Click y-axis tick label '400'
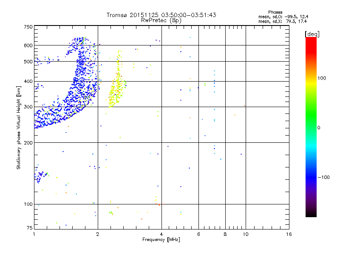The image size is (340, 255). click(x=28, y=82)
